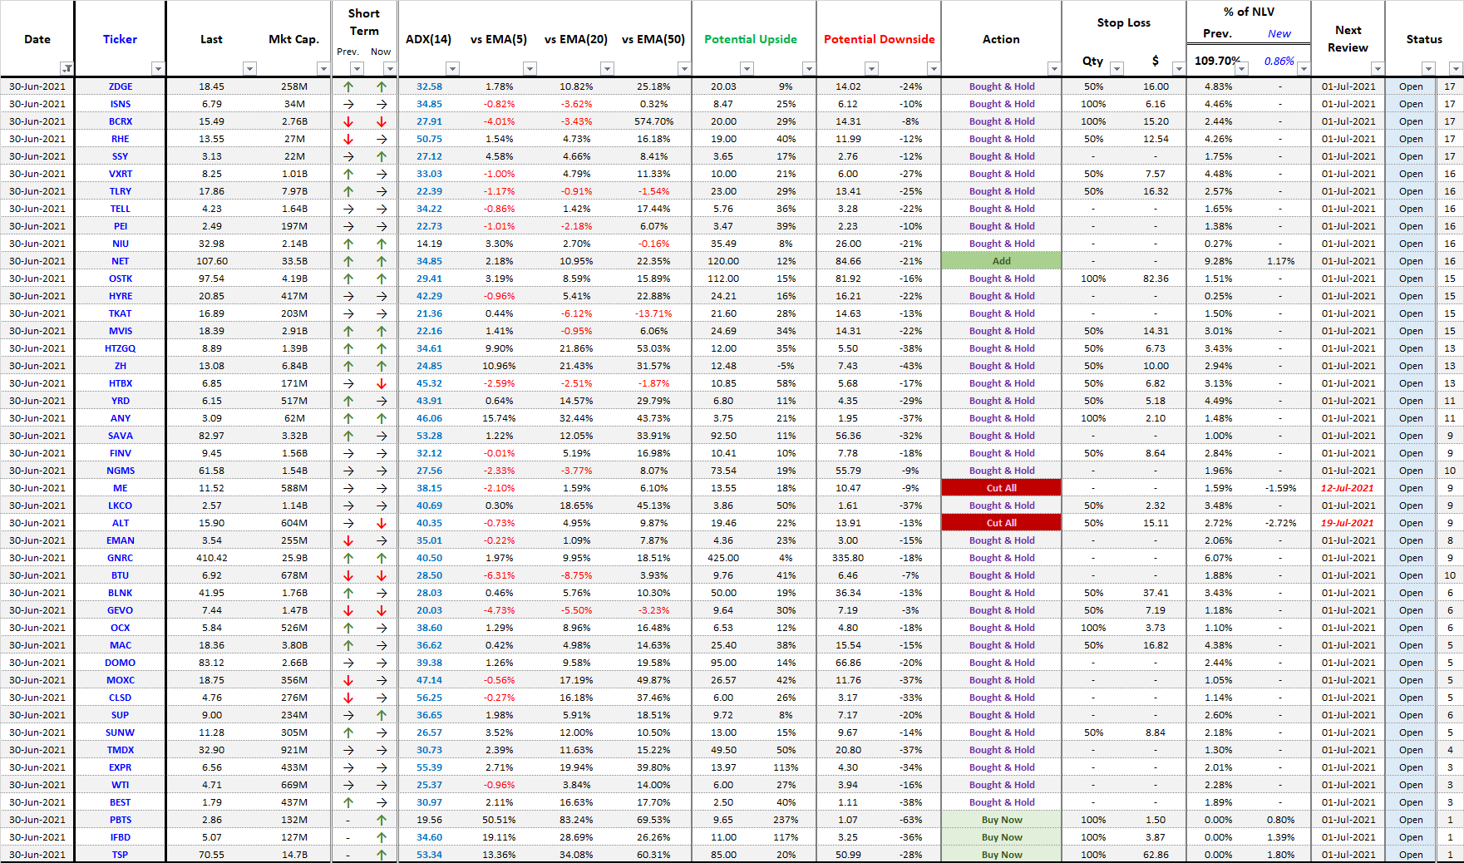The image size is (1464, 863).
Task: Click the Prev. up arrow in BEST row
Action: click(348, 802)
